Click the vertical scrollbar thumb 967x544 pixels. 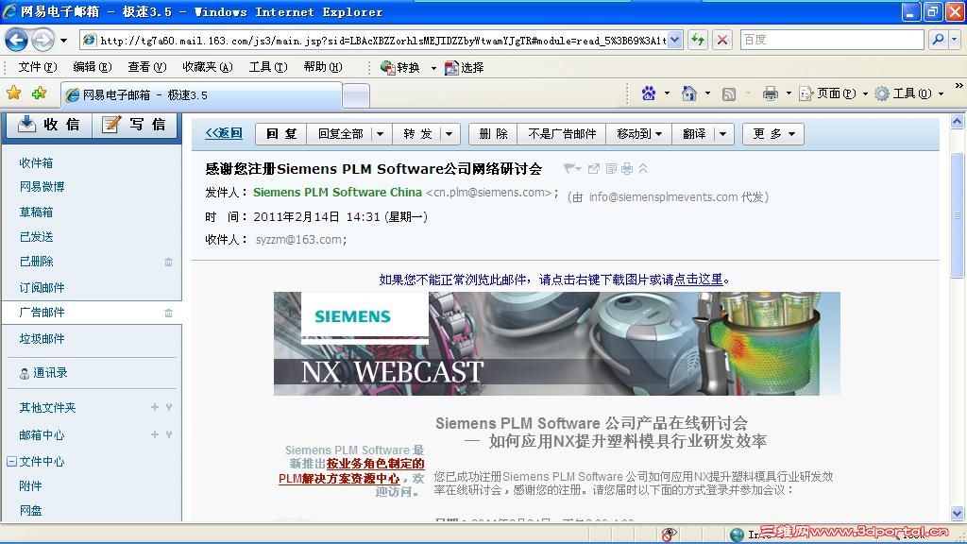point(957,214)
